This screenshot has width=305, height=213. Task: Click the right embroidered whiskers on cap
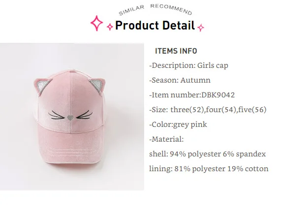click(x=84, y=115)
